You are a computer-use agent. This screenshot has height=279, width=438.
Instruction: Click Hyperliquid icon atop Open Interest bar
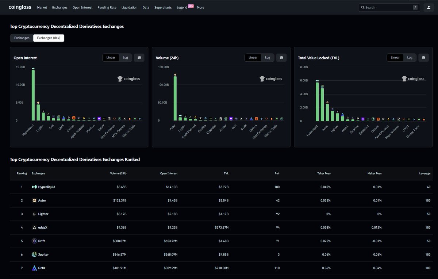pyautogui.click(x=33, y=68)
